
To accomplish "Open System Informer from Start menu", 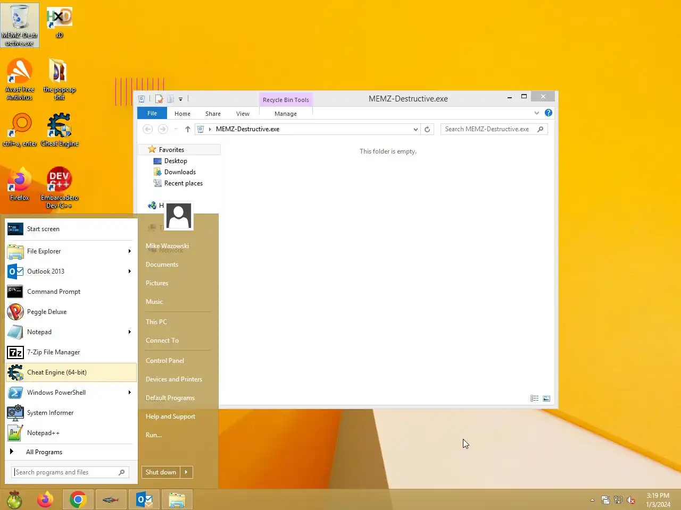I will point(71,413).
